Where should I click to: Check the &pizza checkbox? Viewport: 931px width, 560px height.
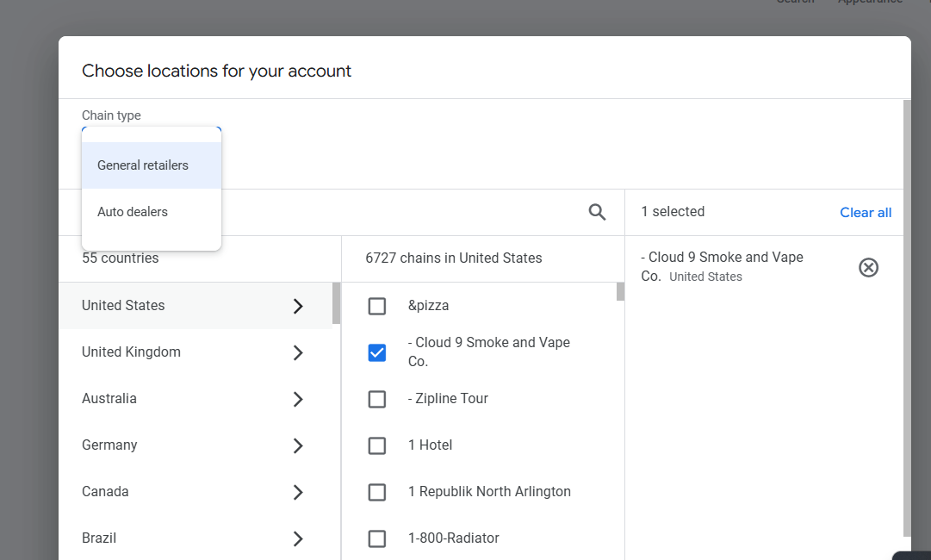[x=376, y=306]
